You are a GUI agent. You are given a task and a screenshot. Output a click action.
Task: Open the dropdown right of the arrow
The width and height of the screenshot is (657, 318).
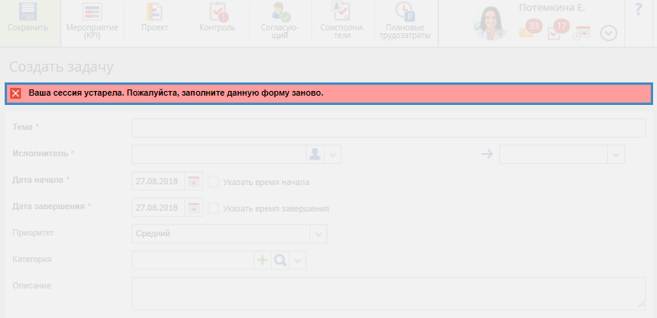coord(561,155)
